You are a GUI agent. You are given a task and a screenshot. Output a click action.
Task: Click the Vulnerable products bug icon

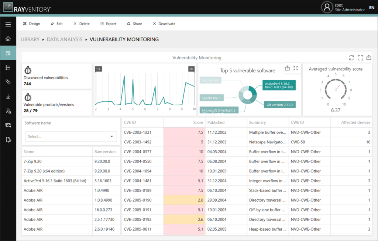pos(28,97)
